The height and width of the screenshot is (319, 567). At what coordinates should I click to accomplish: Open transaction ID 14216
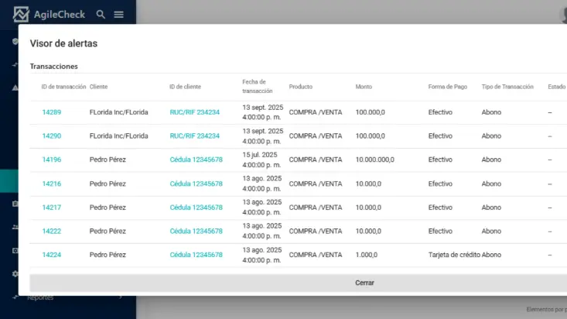click(51, 184)
